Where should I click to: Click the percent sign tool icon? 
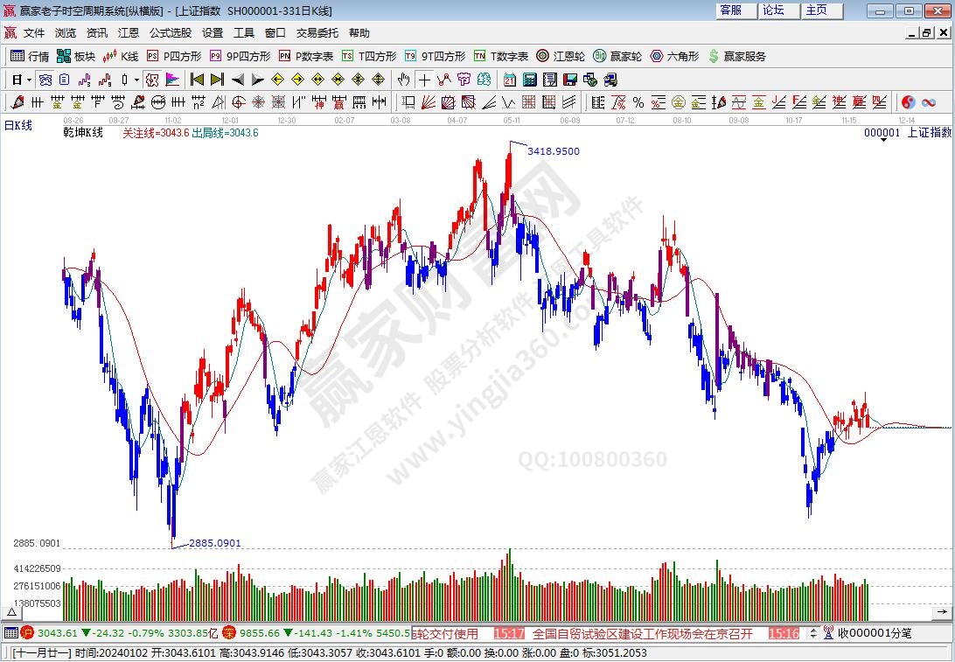tap(638, 102)
